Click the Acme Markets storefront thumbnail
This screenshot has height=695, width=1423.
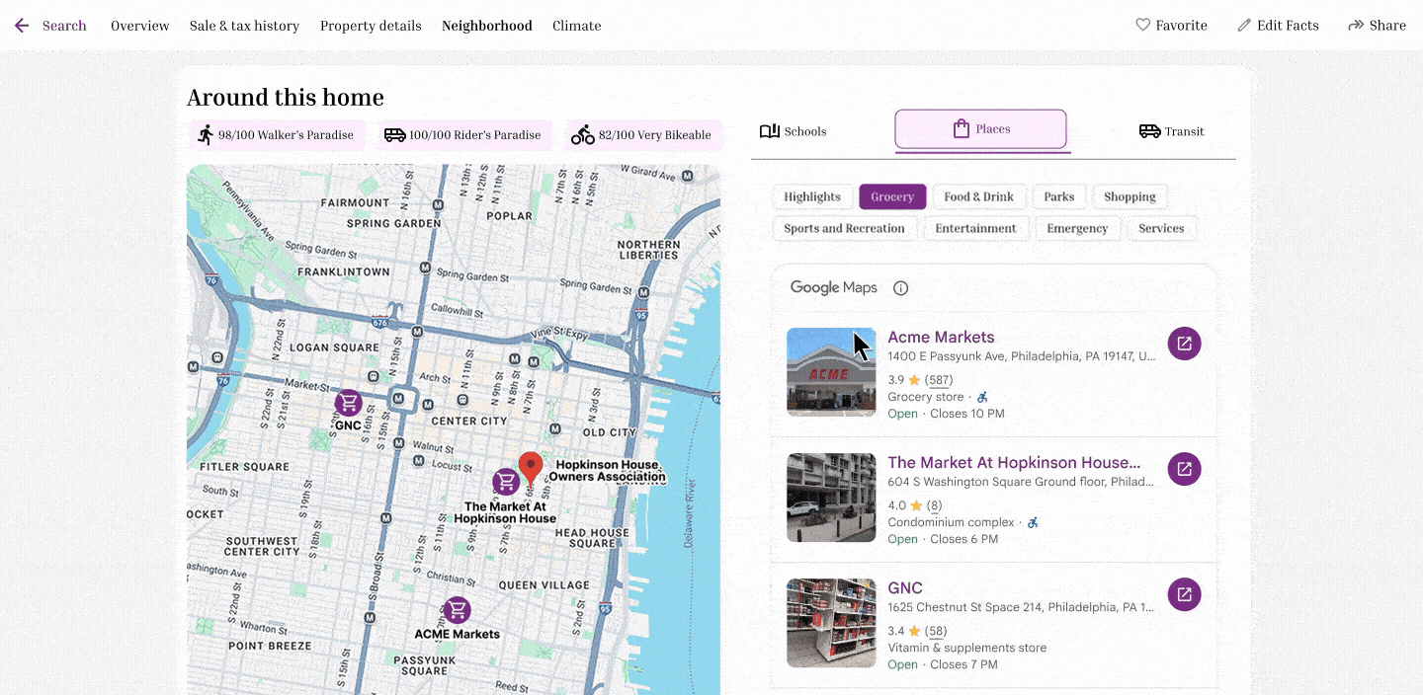click(x=831, y=372)
